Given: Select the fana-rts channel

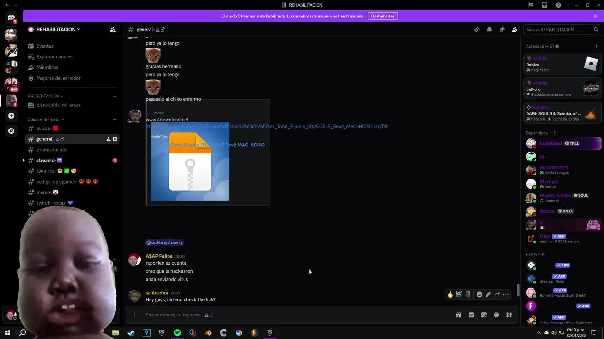Looking at the screenshot, I should (x=72, y=171).
